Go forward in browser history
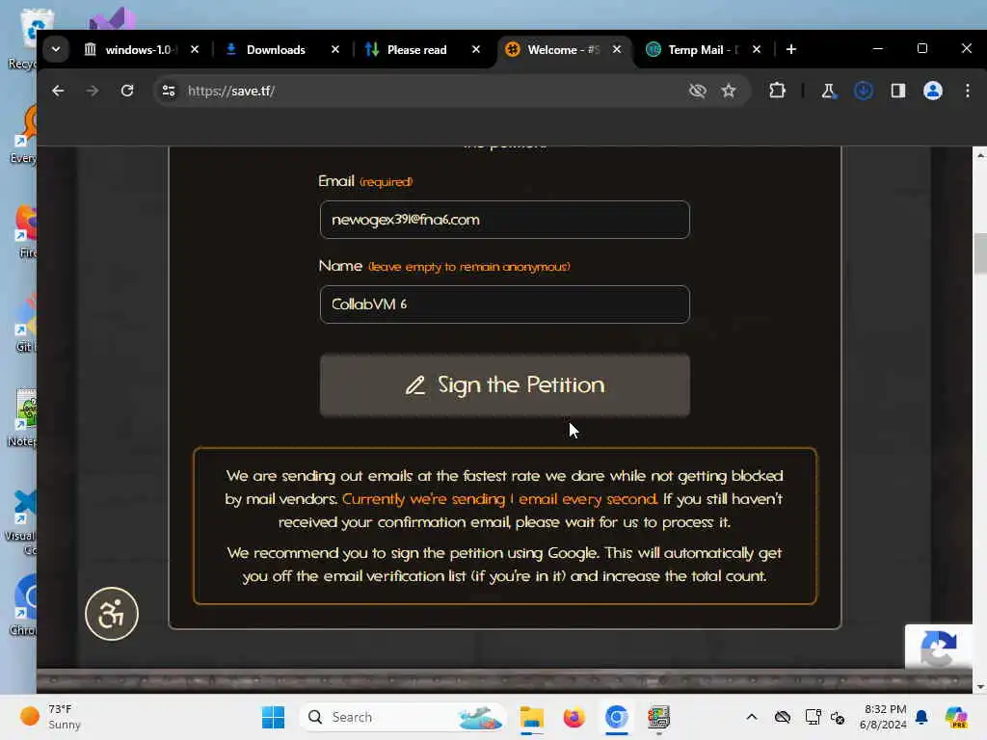The width and height of the screenshot is (987, 740). click(93, 91)
